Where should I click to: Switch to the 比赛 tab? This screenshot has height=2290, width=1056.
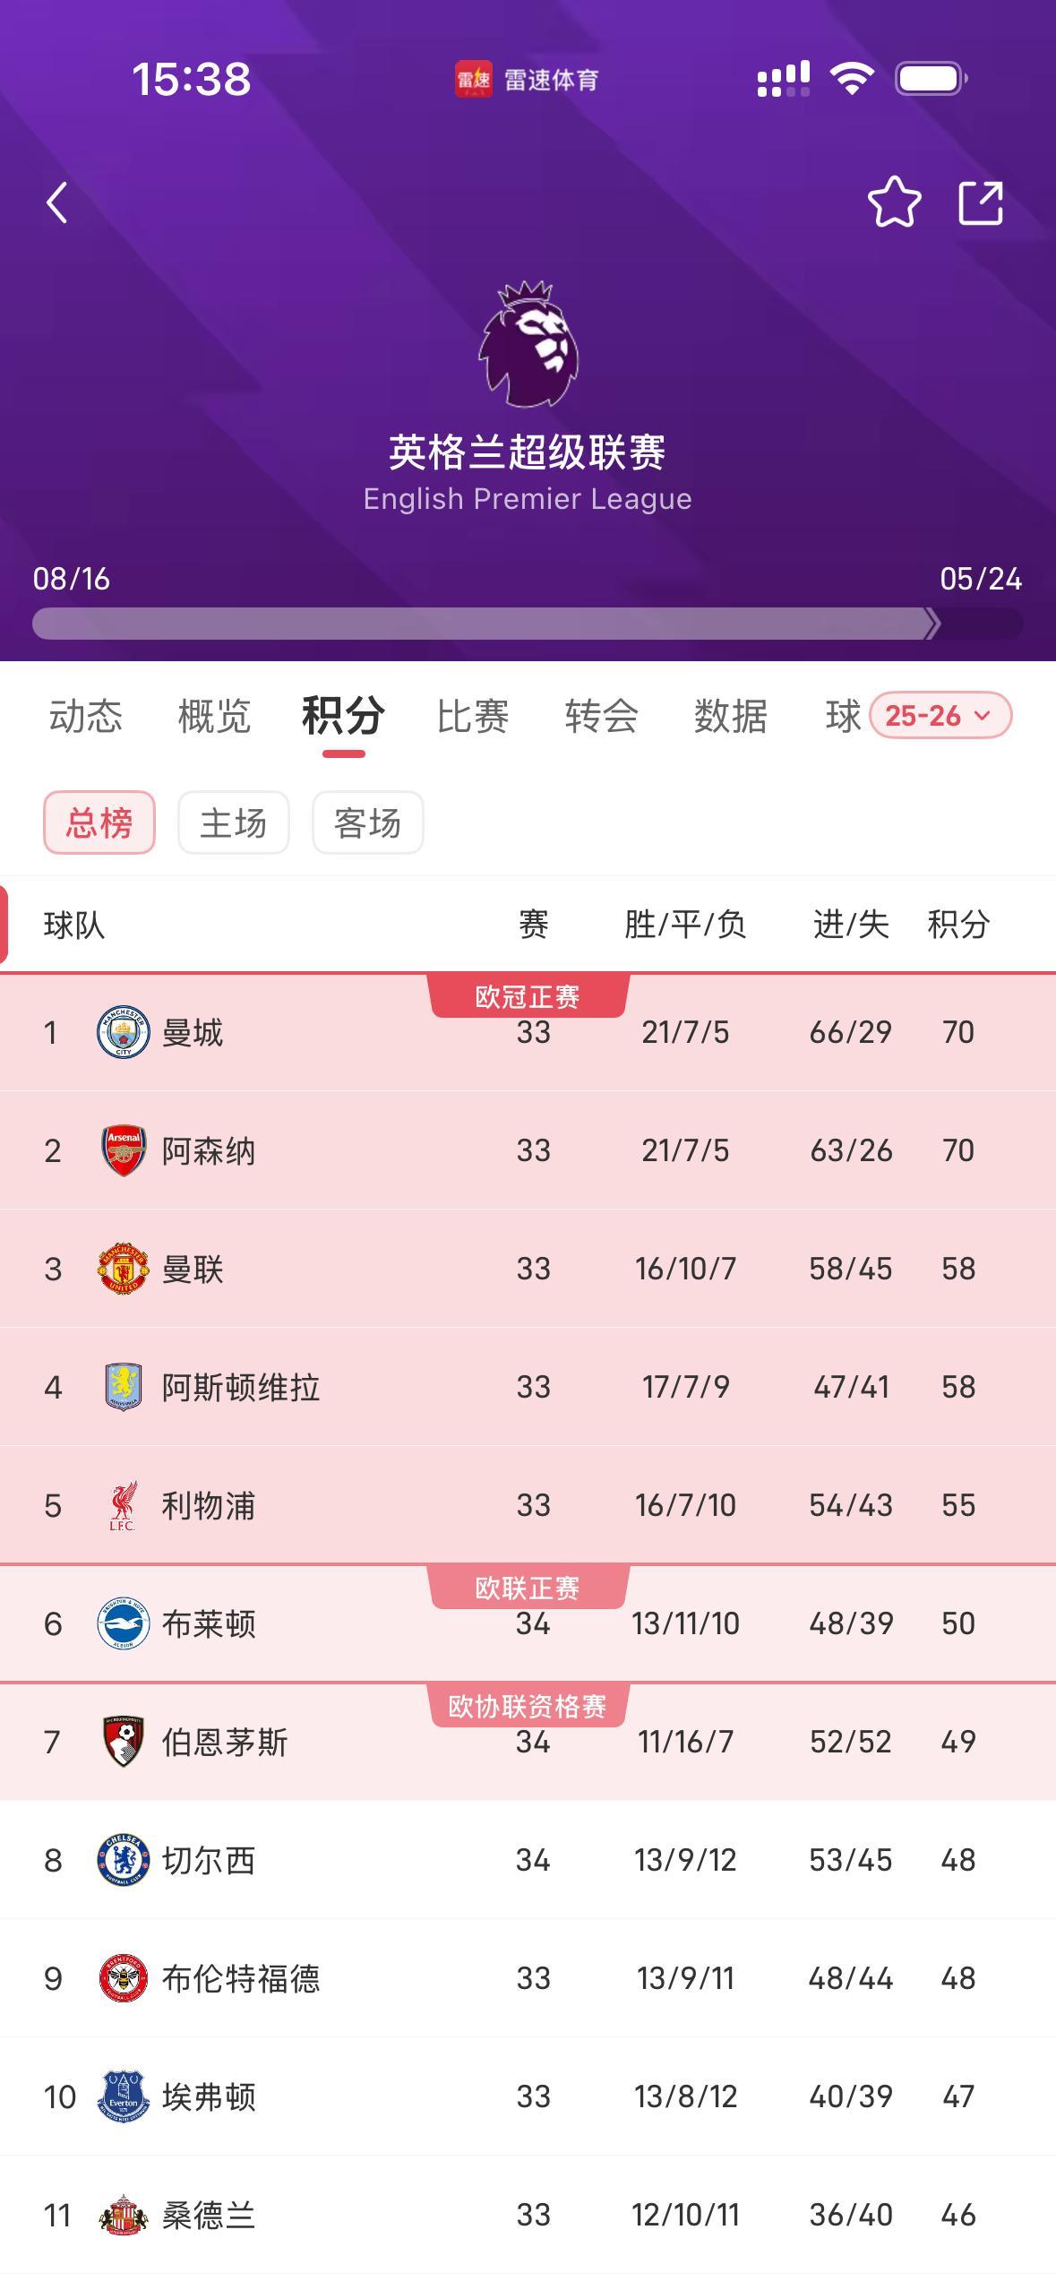[470, 717]
